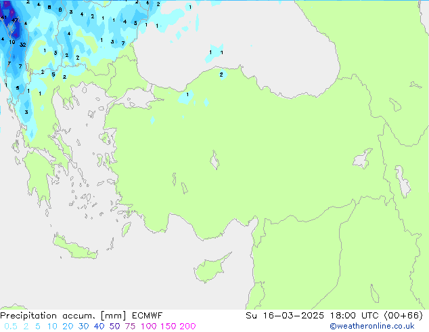
Task: Click the '32' precipitation value on the map
Action: (x=23, y=45)
